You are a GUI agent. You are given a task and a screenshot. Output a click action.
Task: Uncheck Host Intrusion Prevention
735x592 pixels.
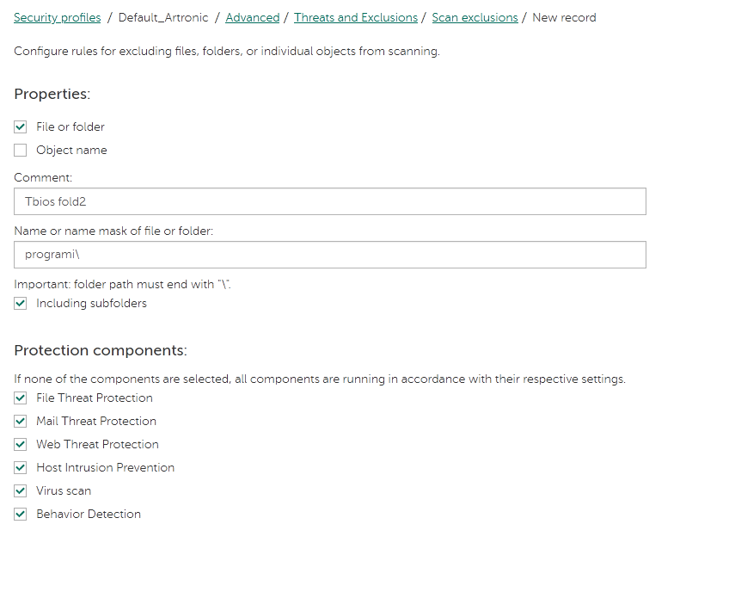click(20, 468)
